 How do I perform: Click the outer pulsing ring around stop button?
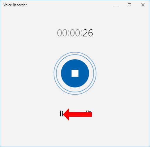tap(75, 73)
